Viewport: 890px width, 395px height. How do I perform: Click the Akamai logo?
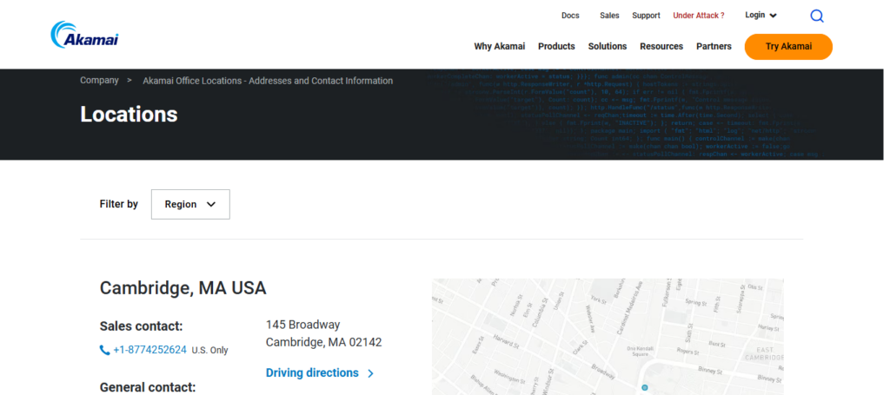pyautogui.click(x=84, y=34)
